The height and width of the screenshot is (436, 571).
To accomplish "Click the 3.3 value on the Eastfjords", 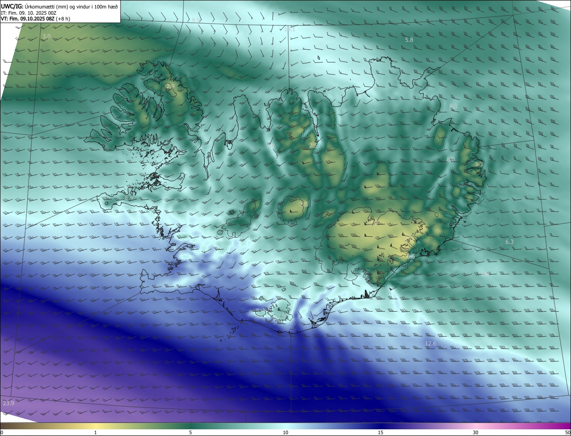I will pyautogui.click(x=479, y=165).
